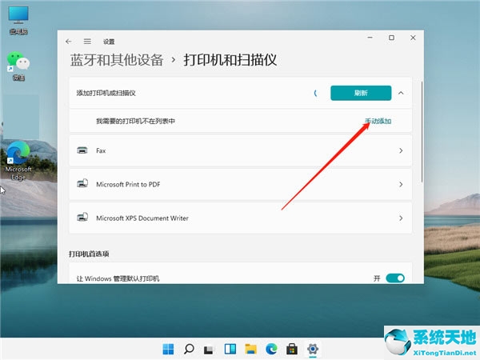
Task: Go back with the Settings back arrow
Action: [x=69, y=42]
